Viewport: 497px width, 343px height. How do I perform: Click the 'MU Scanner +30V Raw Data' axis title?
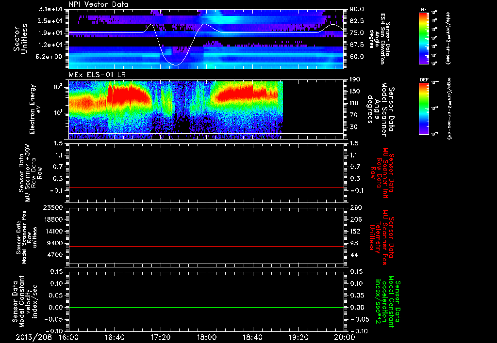click(x=30, y=173)
